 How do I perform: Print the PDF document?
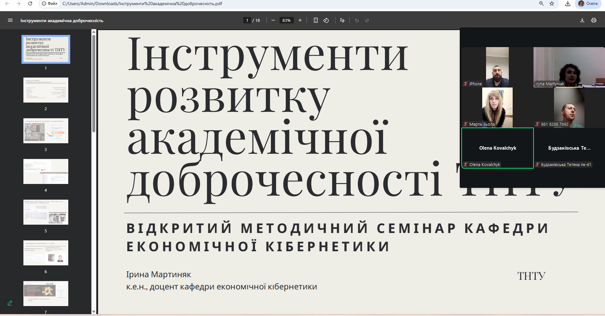tap(594, 20)
